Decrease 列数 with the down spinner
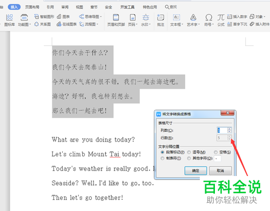This screenshot has height=211, width=270. click(x=230, y=132)
